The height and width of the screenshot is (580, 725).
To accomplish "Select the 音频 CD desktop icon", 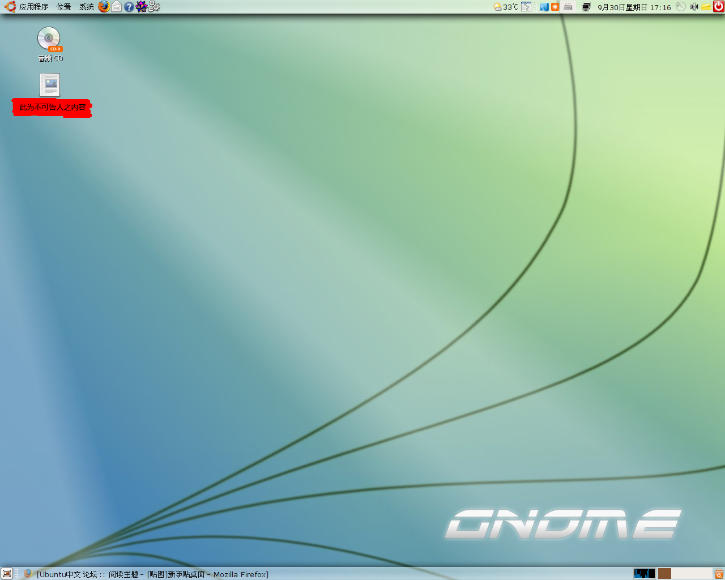I will 50,44.
